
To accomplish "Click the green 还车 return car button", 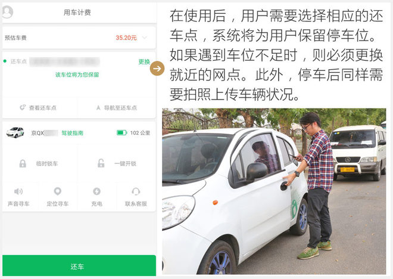I will (x=79, y=266).
